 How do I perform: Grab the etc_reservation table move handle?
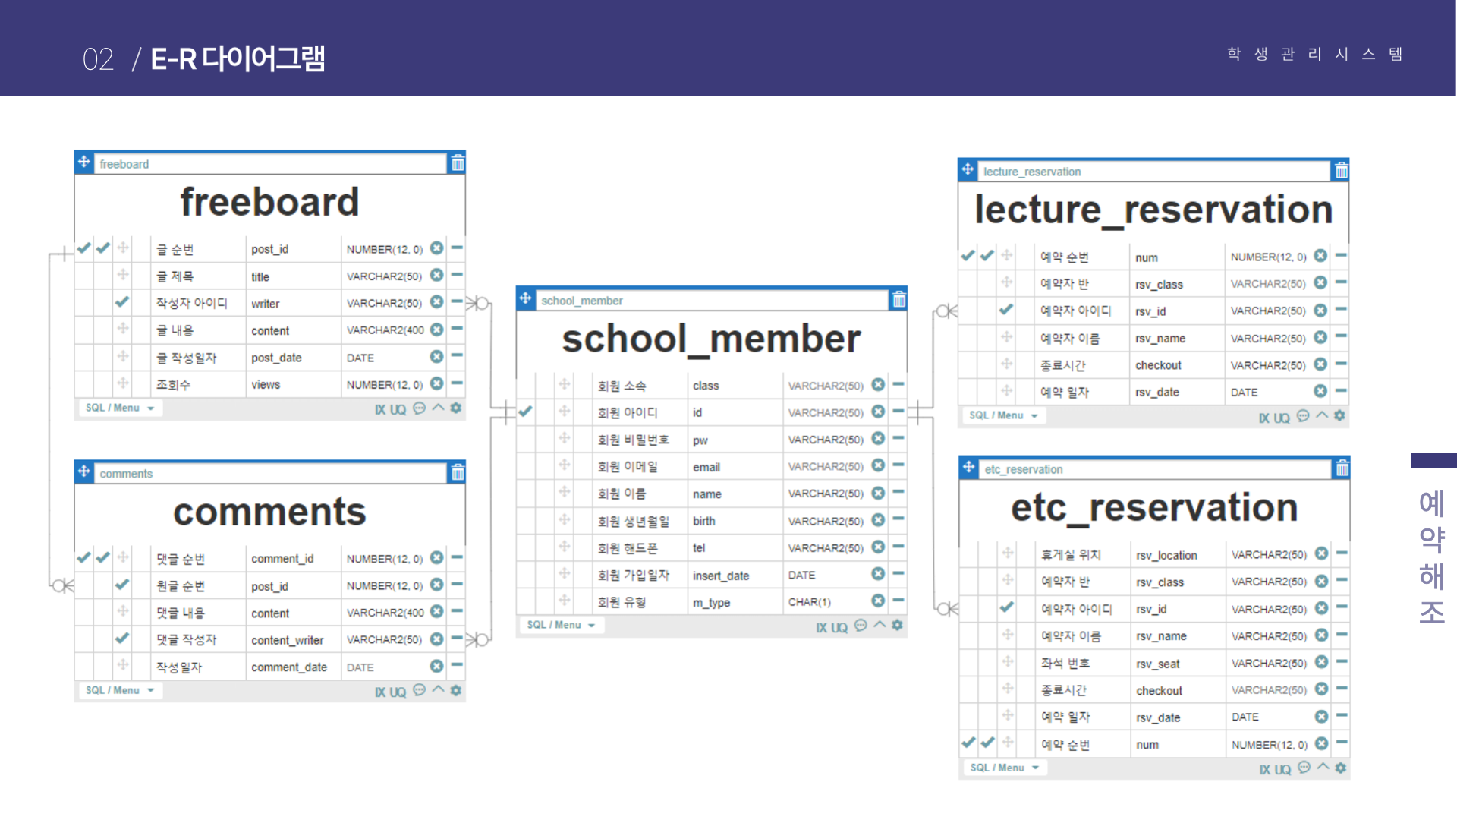[969, 468]
